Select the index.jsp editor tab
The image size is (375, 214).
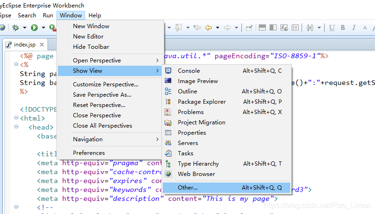24,45
